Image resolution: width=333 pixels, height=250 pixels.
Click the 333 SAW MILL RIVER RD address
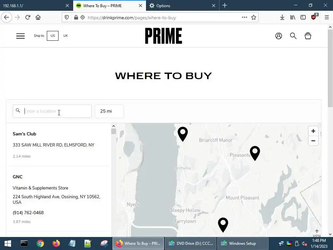pyautogui.click(x=54, y=145)
